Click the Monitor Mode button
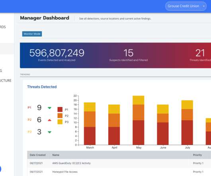The image size is (211, 176). click(x=32, y=34)
